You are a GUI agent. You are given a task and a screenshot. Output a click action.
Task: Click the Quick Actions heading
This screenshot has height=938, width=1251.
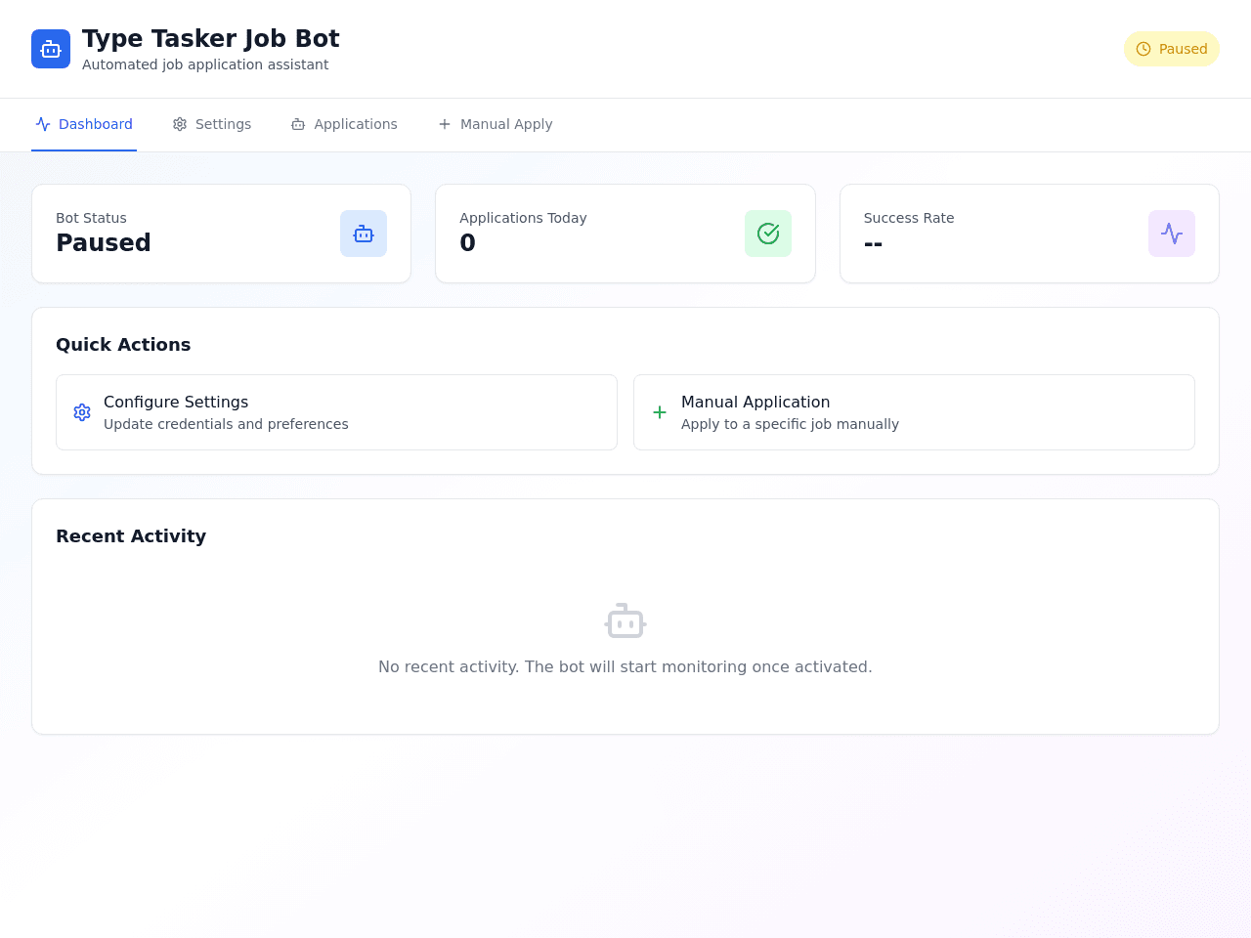tap(123, 345)
